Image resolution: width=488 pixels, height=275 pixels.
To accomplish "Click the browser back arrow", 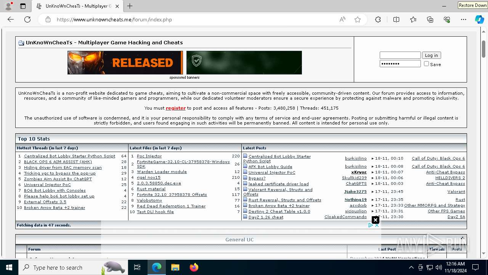I will coord(11,19).
